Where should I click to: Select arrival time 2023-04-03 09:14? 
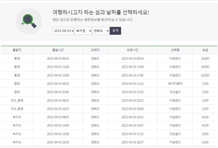132,59
